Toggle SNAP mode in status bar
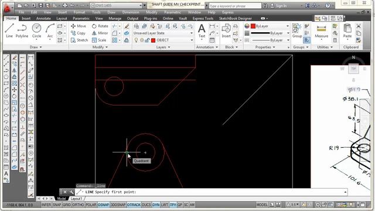The width and height of the screenshot is (375, 211). point(57,205)
